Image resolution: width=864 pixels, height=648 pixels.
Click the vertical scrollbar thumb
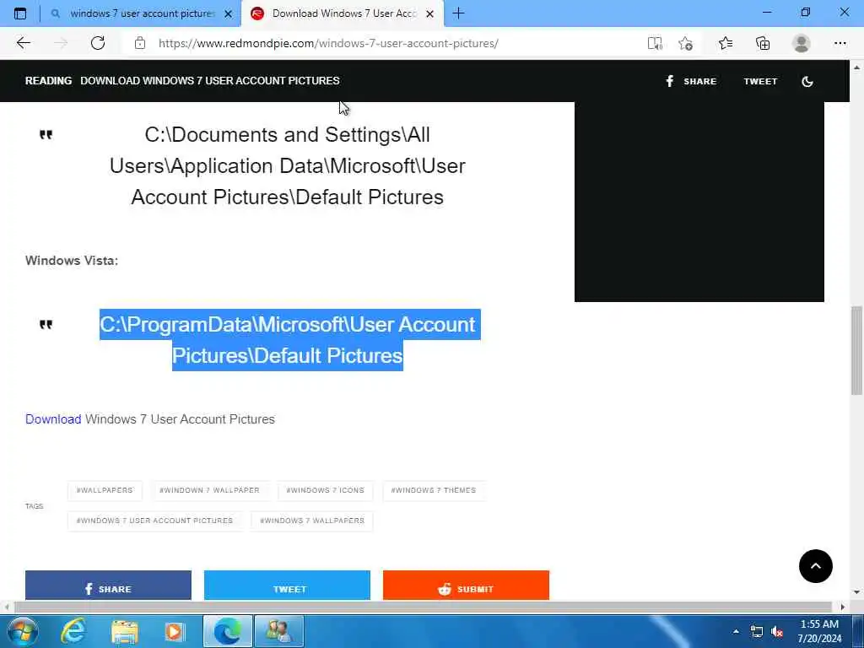pos(857,350)
